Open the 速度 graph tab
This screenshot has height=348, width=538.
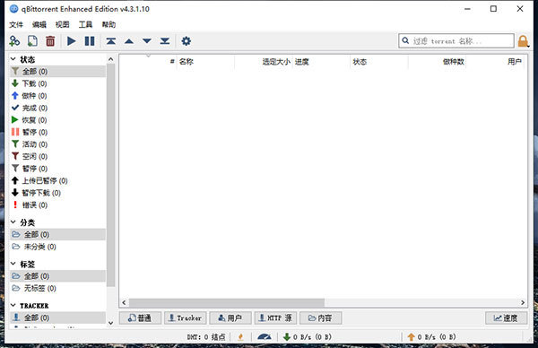click(506, 318)
